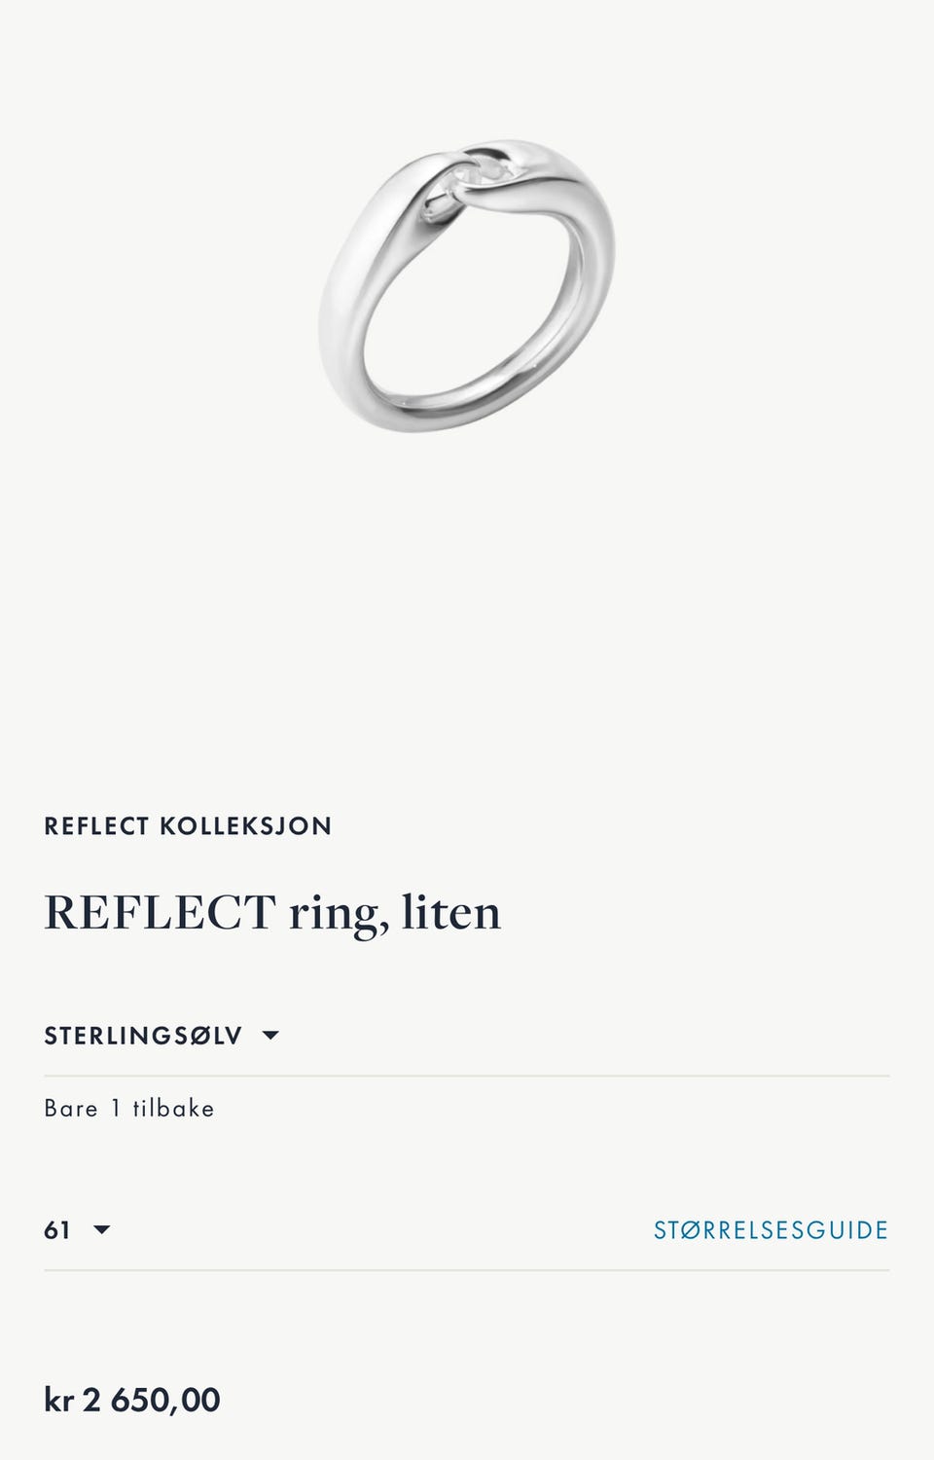The image size is (934, 1460).
Task: Expand the STERLINGSØLV material dropdown
Action: [162, 1036]
